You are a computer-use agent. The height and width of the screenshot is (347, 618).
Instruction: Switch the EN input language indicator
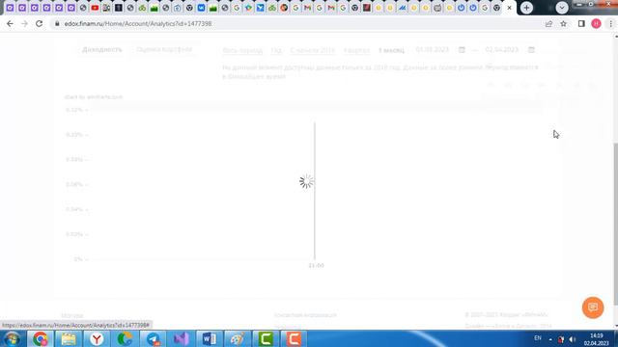[x=538, y=338]
